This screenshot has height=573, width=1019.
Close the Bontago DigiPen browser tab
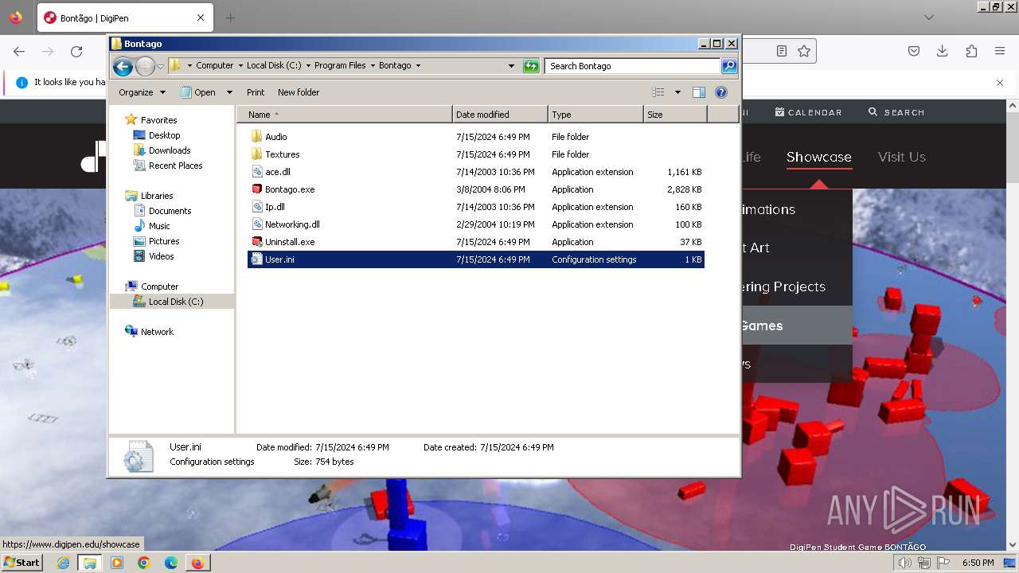click(x=201, y=18)
